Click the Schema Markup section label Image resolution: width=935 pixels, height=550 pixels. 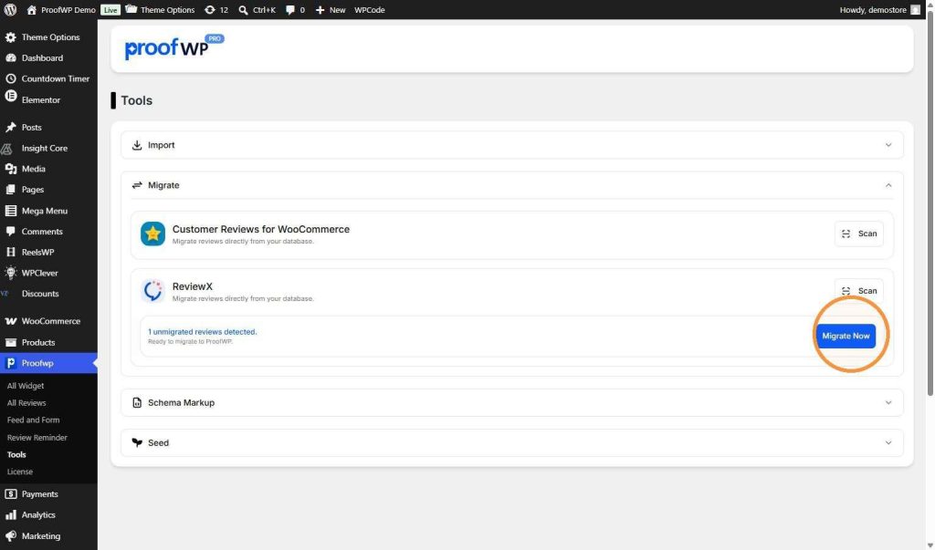(x=182, y=403)
